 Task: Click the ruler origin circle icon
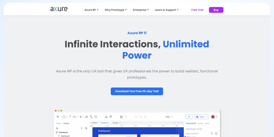pos(91,126)
